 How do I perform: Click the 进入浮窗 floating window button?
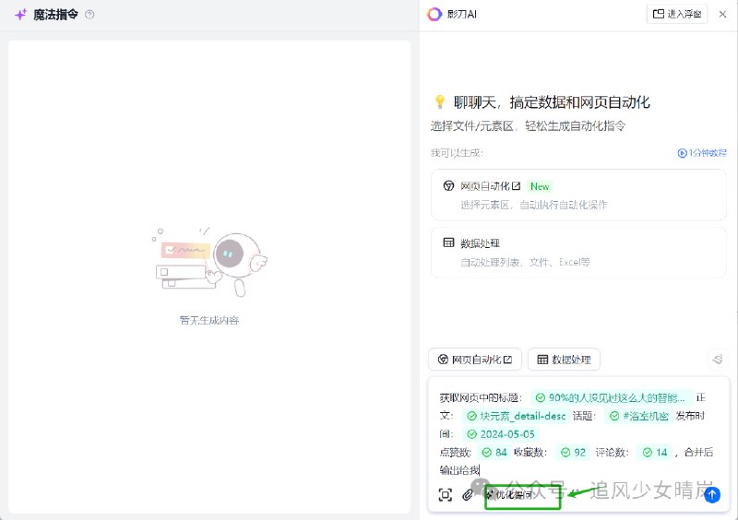pos(677,14)
